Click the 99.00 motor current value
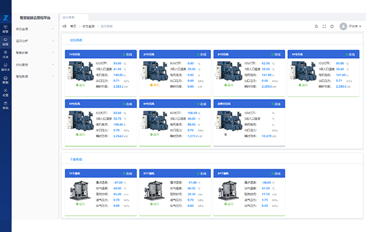This screenshot has width=366, height=232. pos(192,125)
